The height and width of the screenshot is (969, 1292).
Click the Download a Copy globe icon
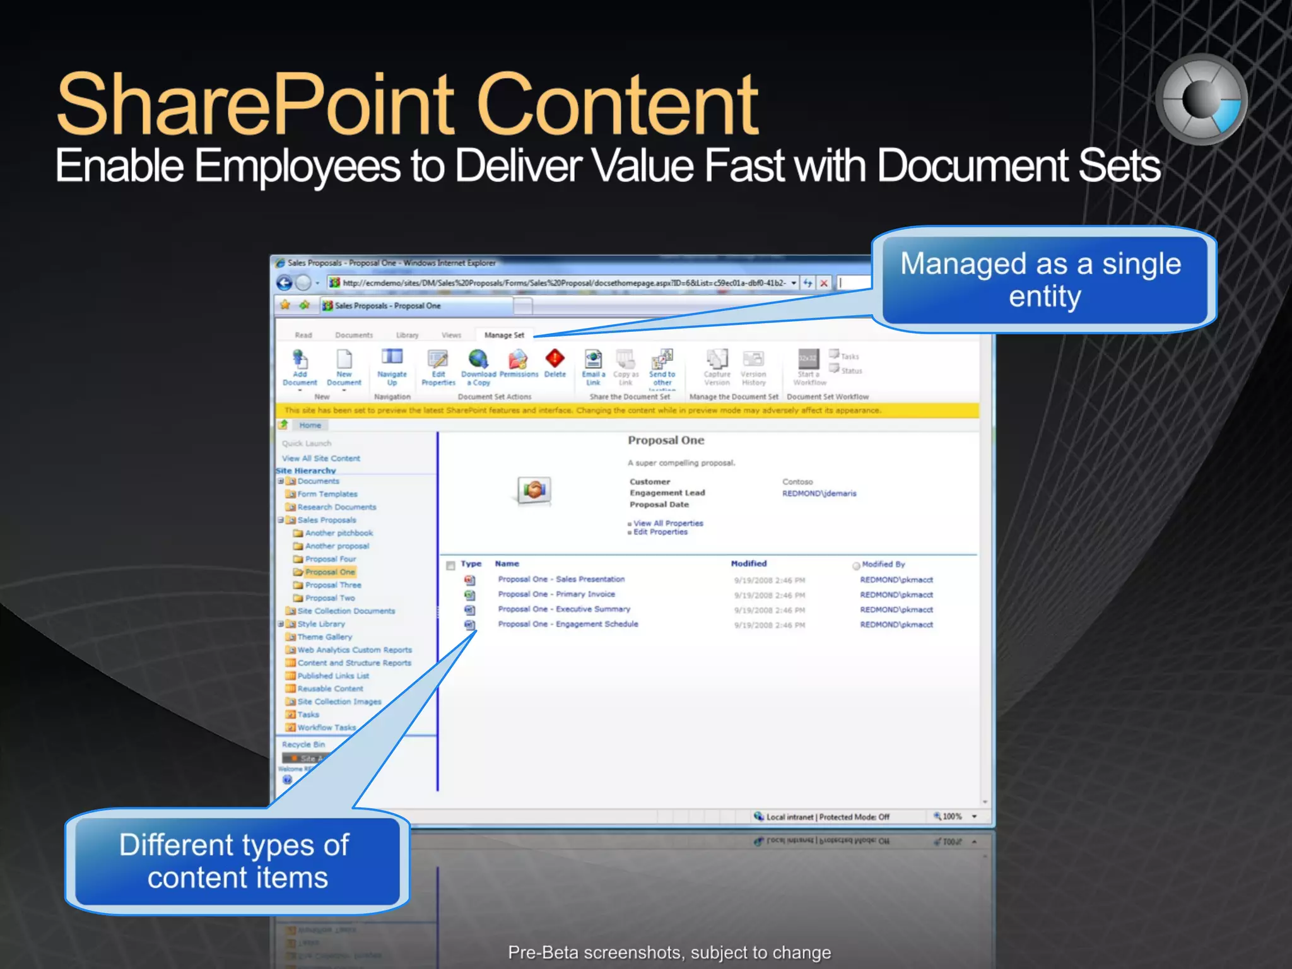pos(478,359)
